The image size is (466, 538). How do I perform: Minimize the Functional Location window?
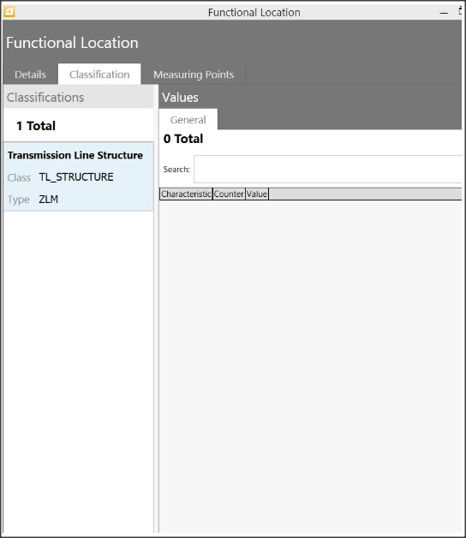click(x=444, y=13)
